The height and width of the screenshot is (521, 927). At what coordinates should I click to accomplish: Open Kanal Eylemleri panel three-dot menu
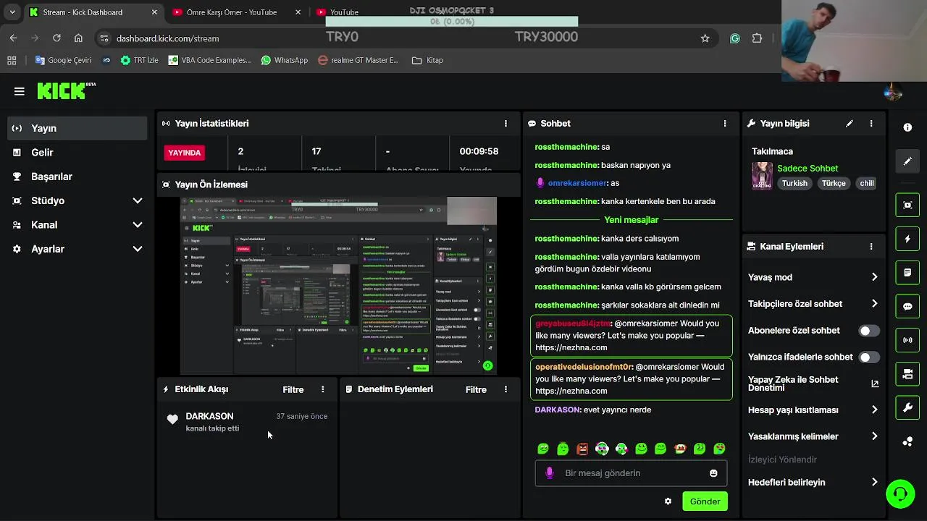pyautogui.click(x=871, y=247)
